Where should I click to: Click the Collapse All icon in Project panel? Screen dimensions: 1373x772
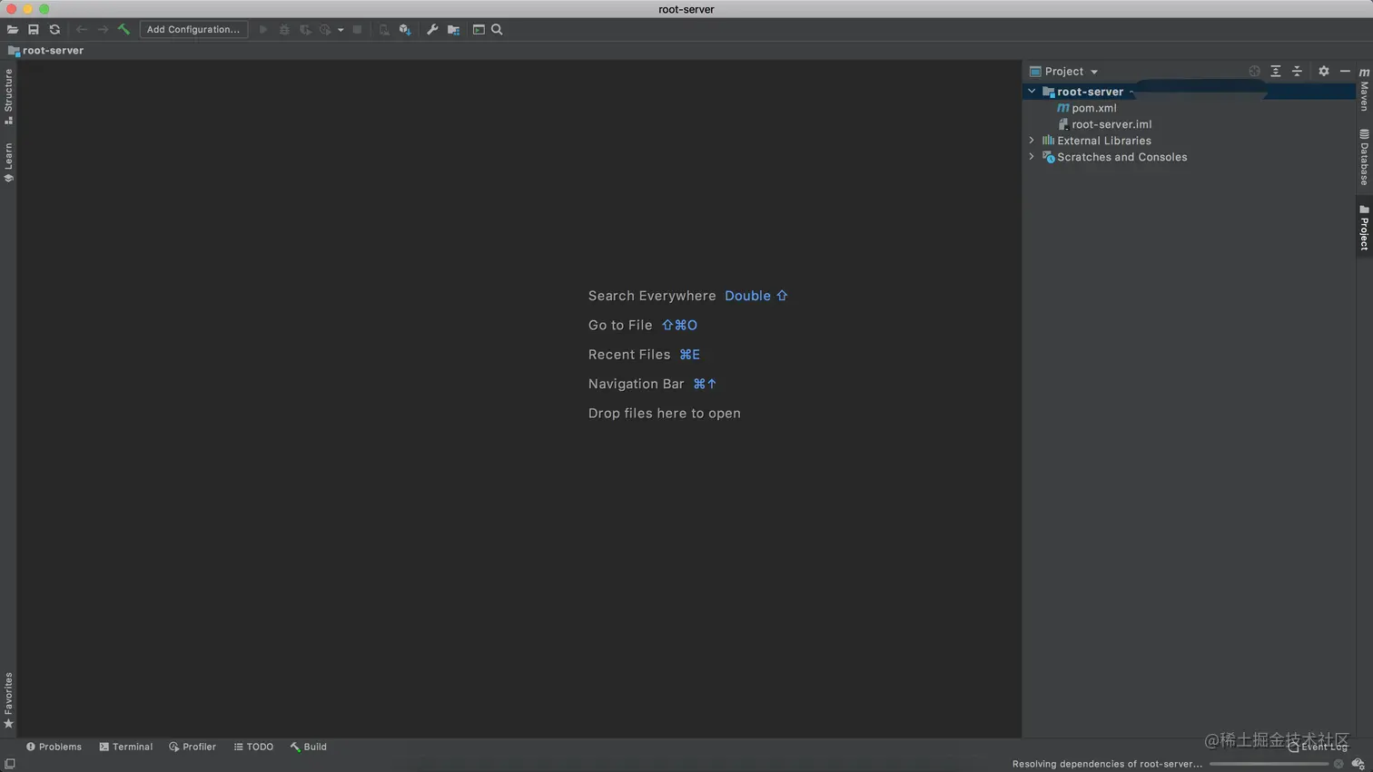[x=1297, y=72]
